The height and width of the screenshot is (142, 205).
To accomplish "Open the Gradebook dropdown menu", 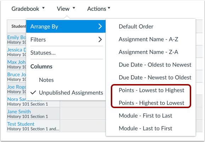I will (28, 9).
